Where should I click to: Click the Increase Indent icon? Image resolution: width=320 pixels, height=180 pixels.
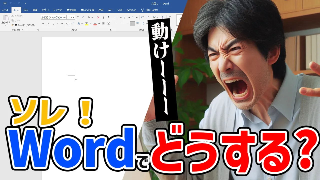tap(148, 17)
